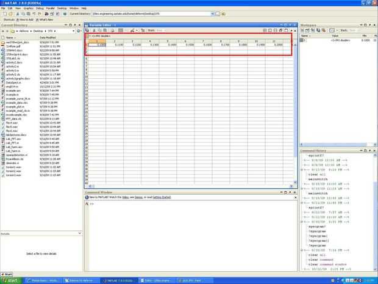Open the Profiler from main toolbar icon

pos(57,14)
